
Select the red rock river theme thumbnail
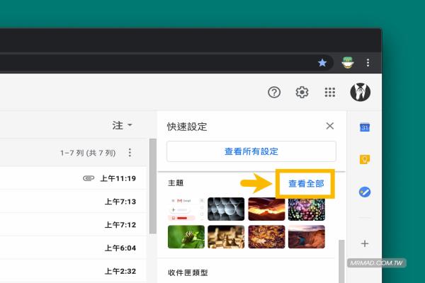[x=307, y=237]
